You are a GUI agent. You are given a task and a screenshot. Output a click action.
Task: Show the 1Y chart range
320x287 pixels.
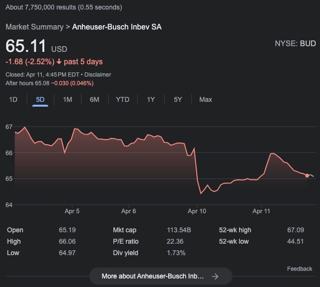click(151, 99)
